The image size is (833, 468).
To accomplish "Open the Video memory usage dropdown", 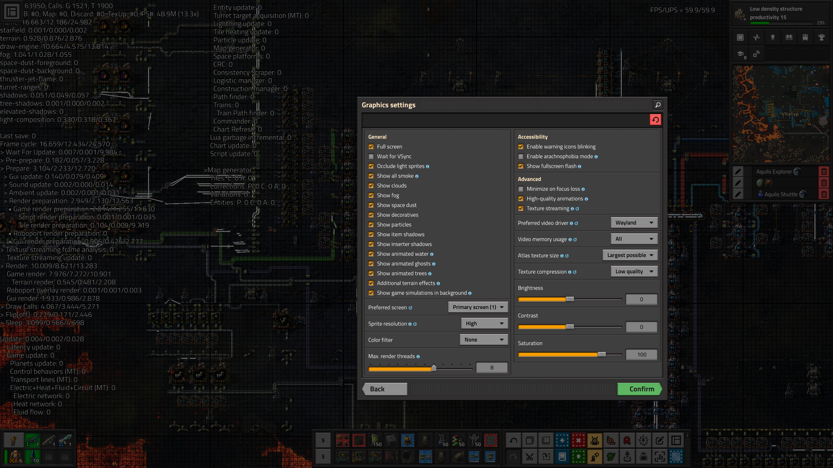I will 634,239.
